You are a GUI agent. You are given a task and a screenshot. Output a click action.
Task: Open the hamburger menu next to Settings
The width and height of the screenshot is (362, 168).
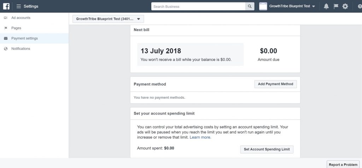point(19,6)
